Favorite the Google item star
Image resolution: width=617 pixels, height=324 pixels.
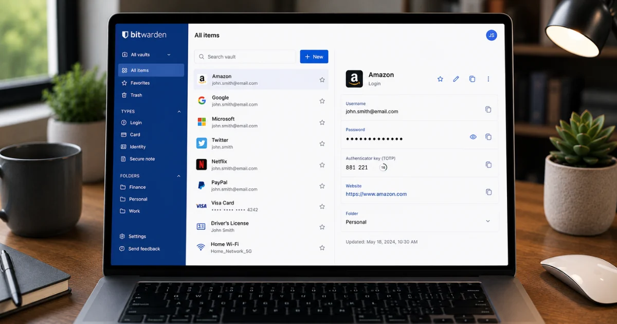click(322, 101)
